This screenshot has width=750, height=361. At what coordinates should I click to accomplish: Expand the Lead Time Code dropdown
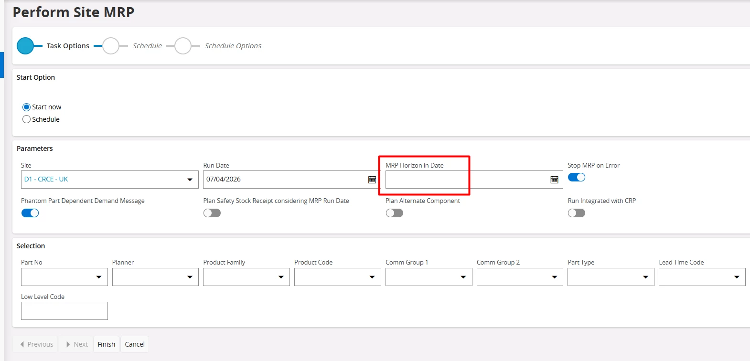click(737, 277)
